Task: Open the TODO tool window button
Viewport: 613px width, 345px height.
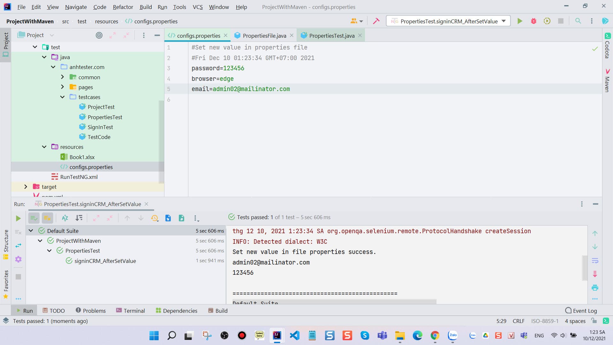Action: click(x=54, y=310)
